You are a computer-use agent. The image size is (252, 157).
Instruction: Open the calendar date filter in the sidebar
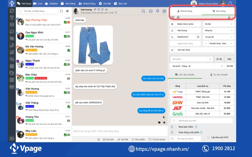[x=12, y=66]
